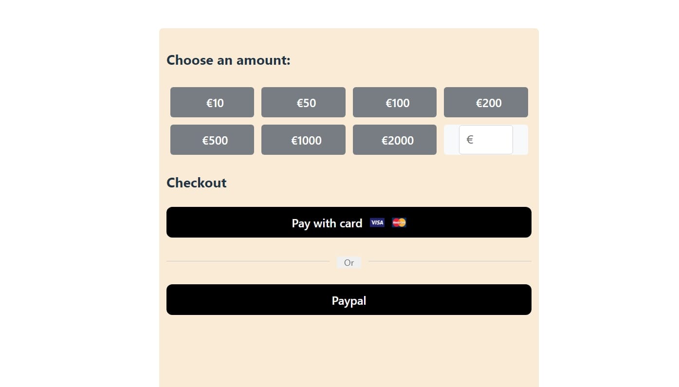Pick the €100 donation amount

click(395, 102)
